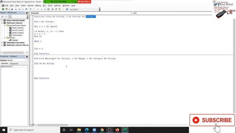The width and height of the screenshot is (236, 133).
Task: Open the (General) object dropdown
Action: coord(131,13)
